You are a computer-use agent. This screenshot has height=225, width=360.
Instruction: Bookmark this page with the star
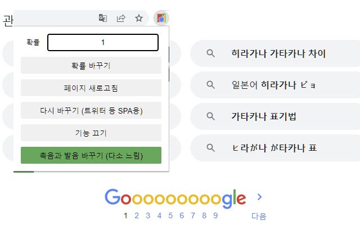click(139, 18)
